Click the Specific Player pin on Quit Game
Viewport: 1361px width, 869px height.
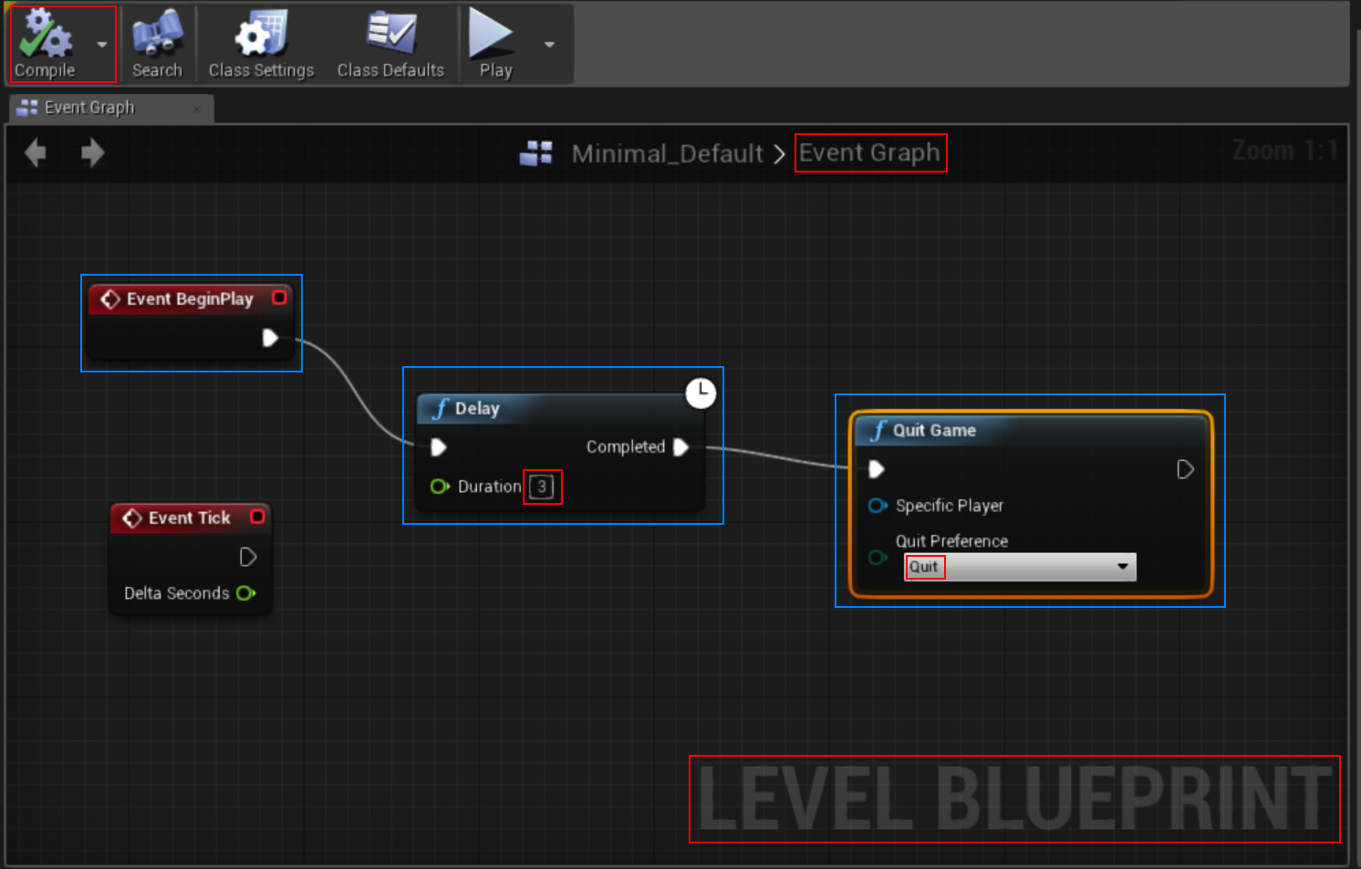[877, 506]
